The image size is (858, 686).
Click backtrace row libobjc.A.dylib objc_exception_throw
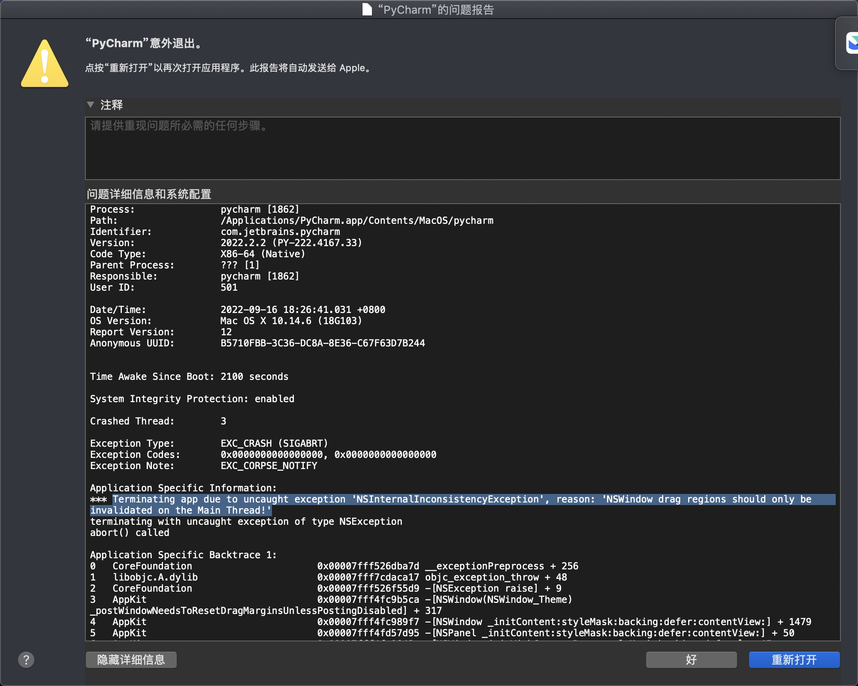(329, 578)
